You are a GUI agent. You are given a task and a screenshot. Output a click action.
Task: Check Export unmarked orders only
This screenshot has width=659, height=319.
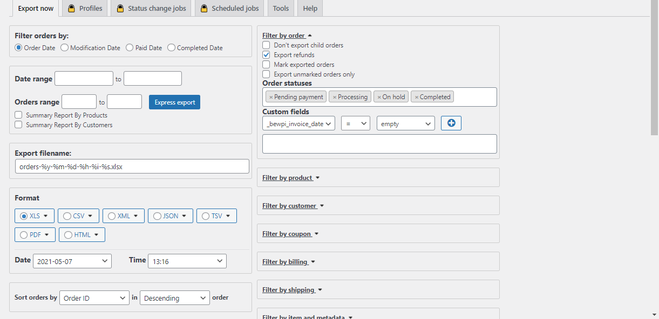[x=266, y=74]
